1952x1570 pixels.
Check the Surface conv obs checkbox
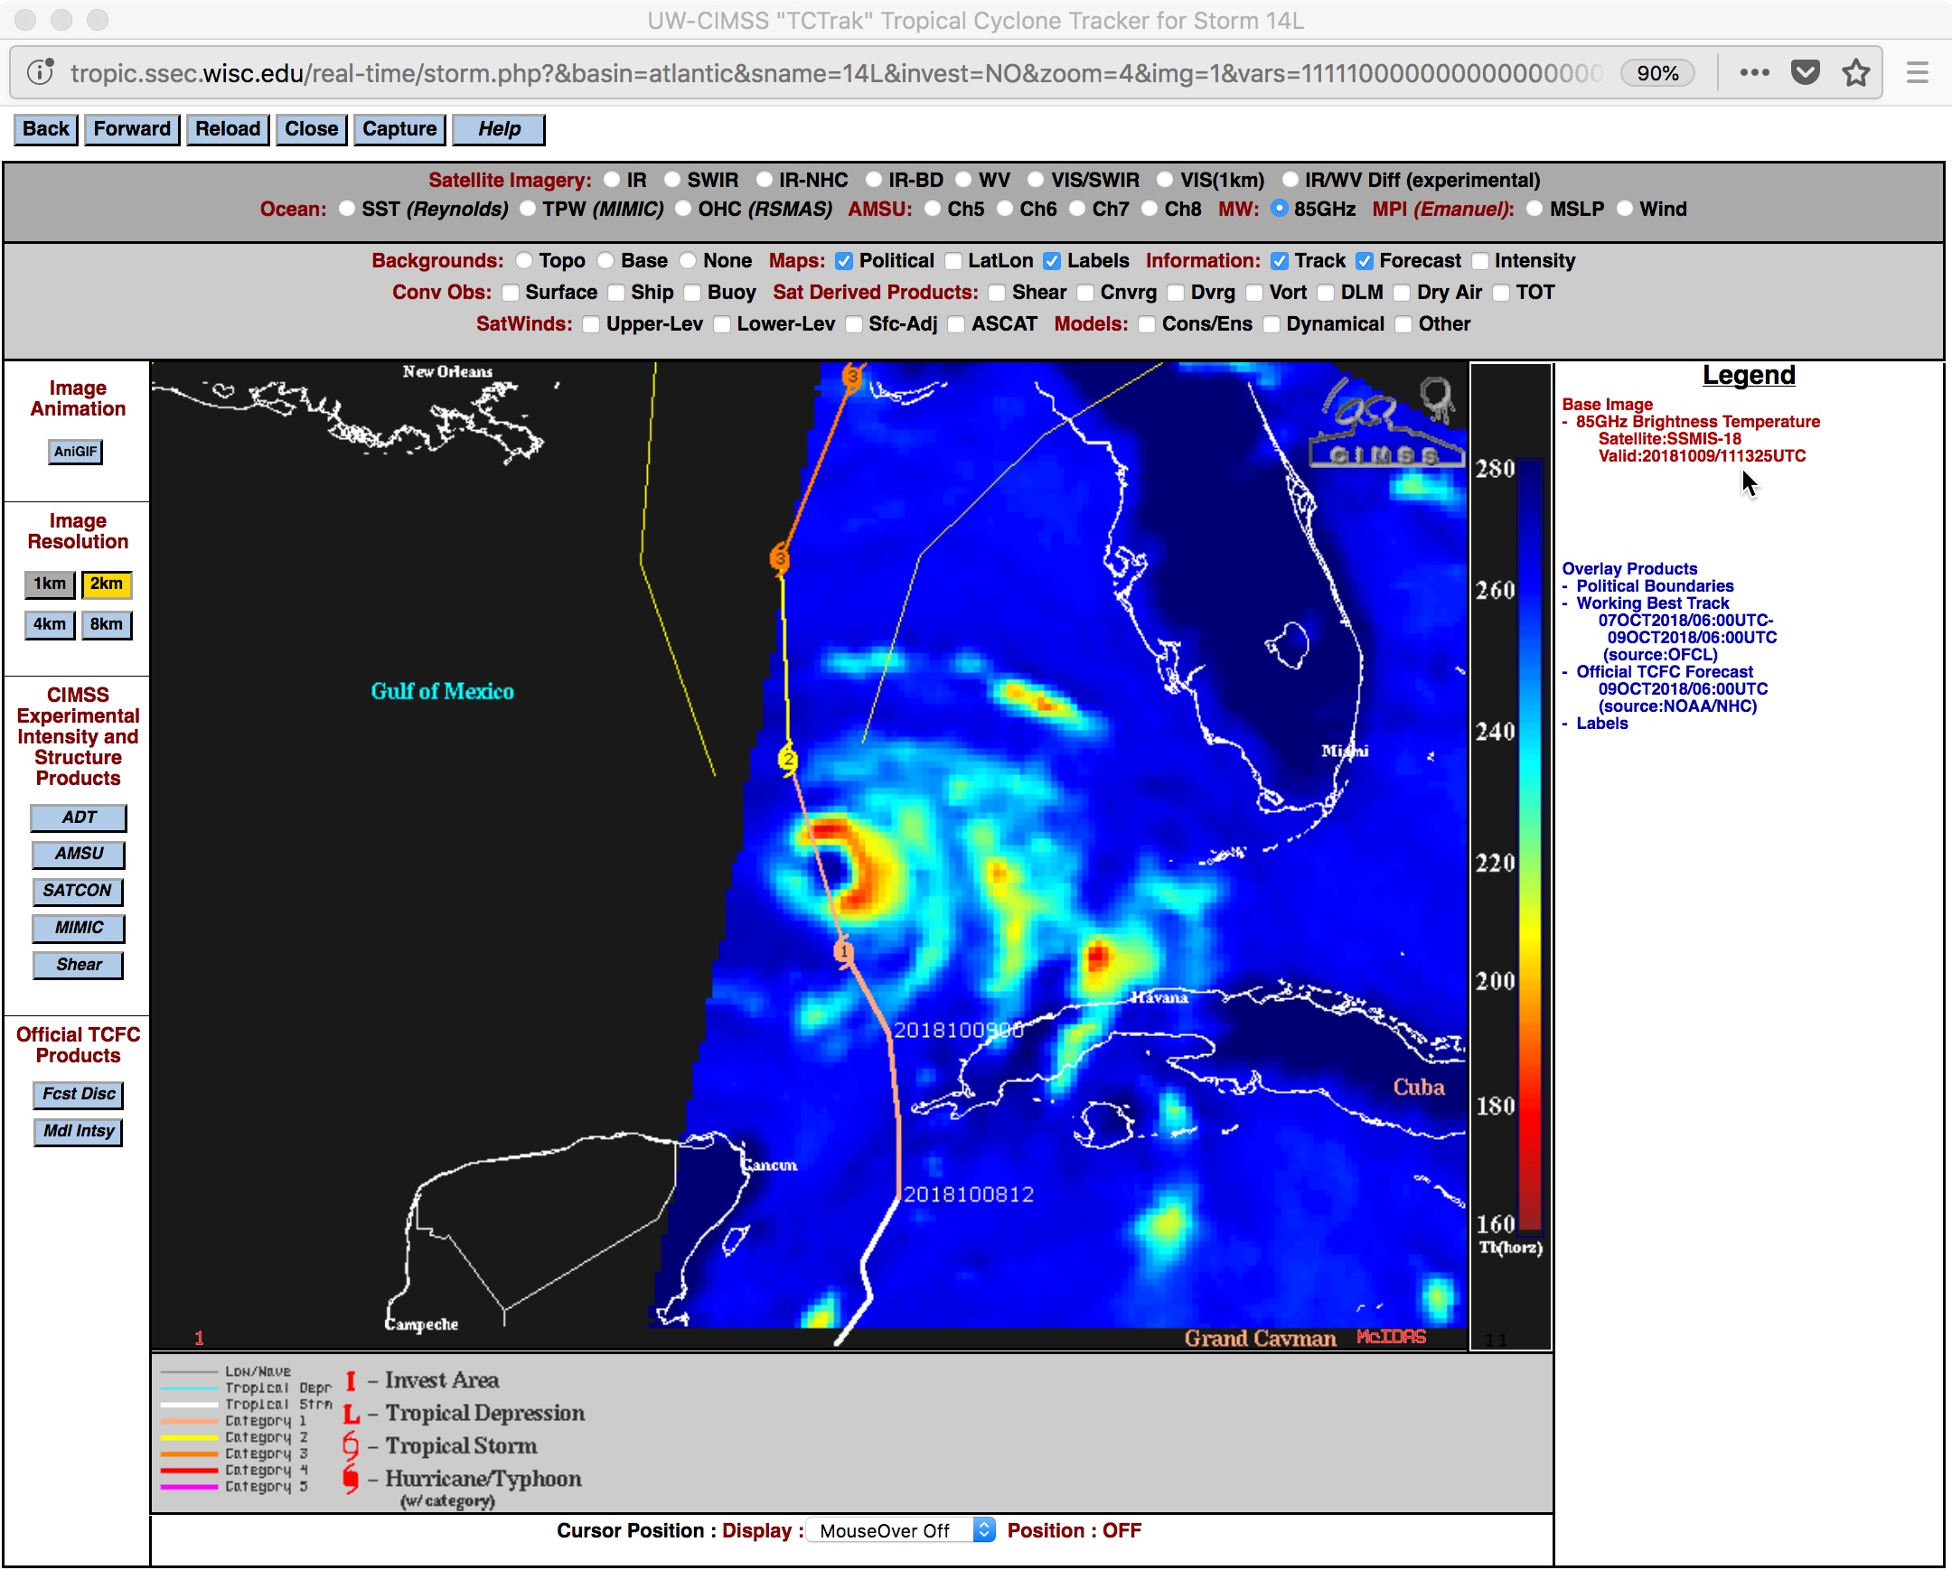(x=511, y=294)
